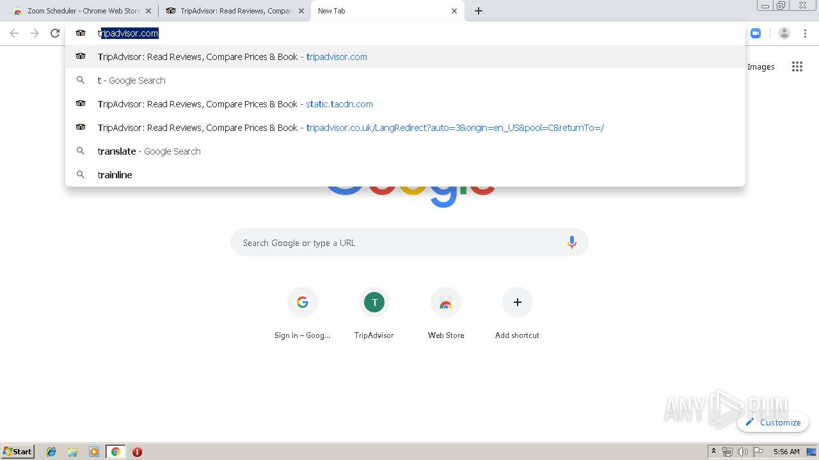Viewport: 819px width, 460px height.
Task: Close the TripAdvisor tab
Action: pos(301,11)
